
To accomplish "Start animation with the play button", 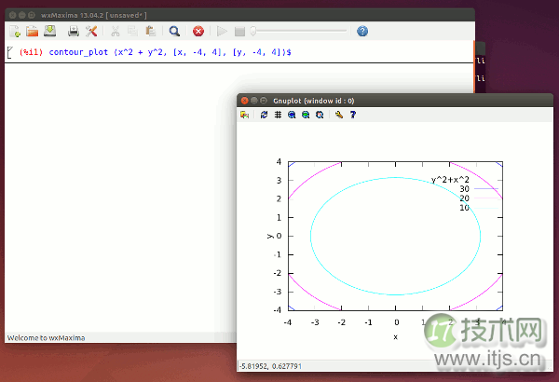I will 222,32.
